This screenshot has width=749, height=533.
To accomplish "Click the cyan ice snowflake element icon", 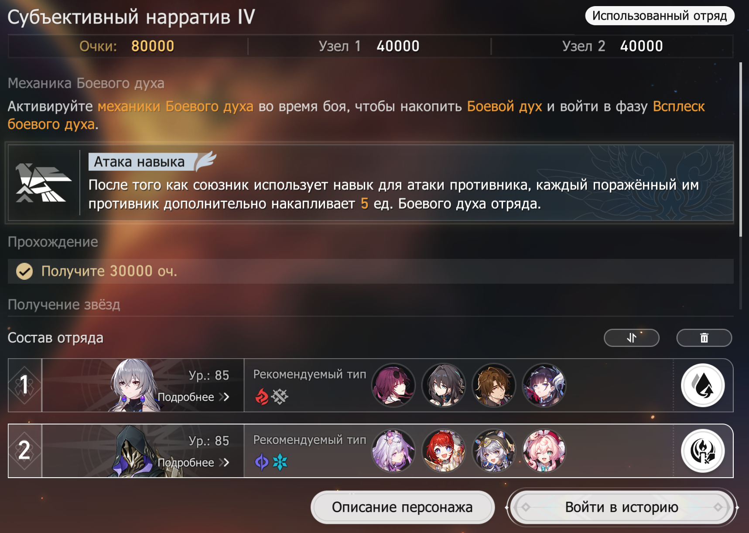I will (x=280, y=462).
